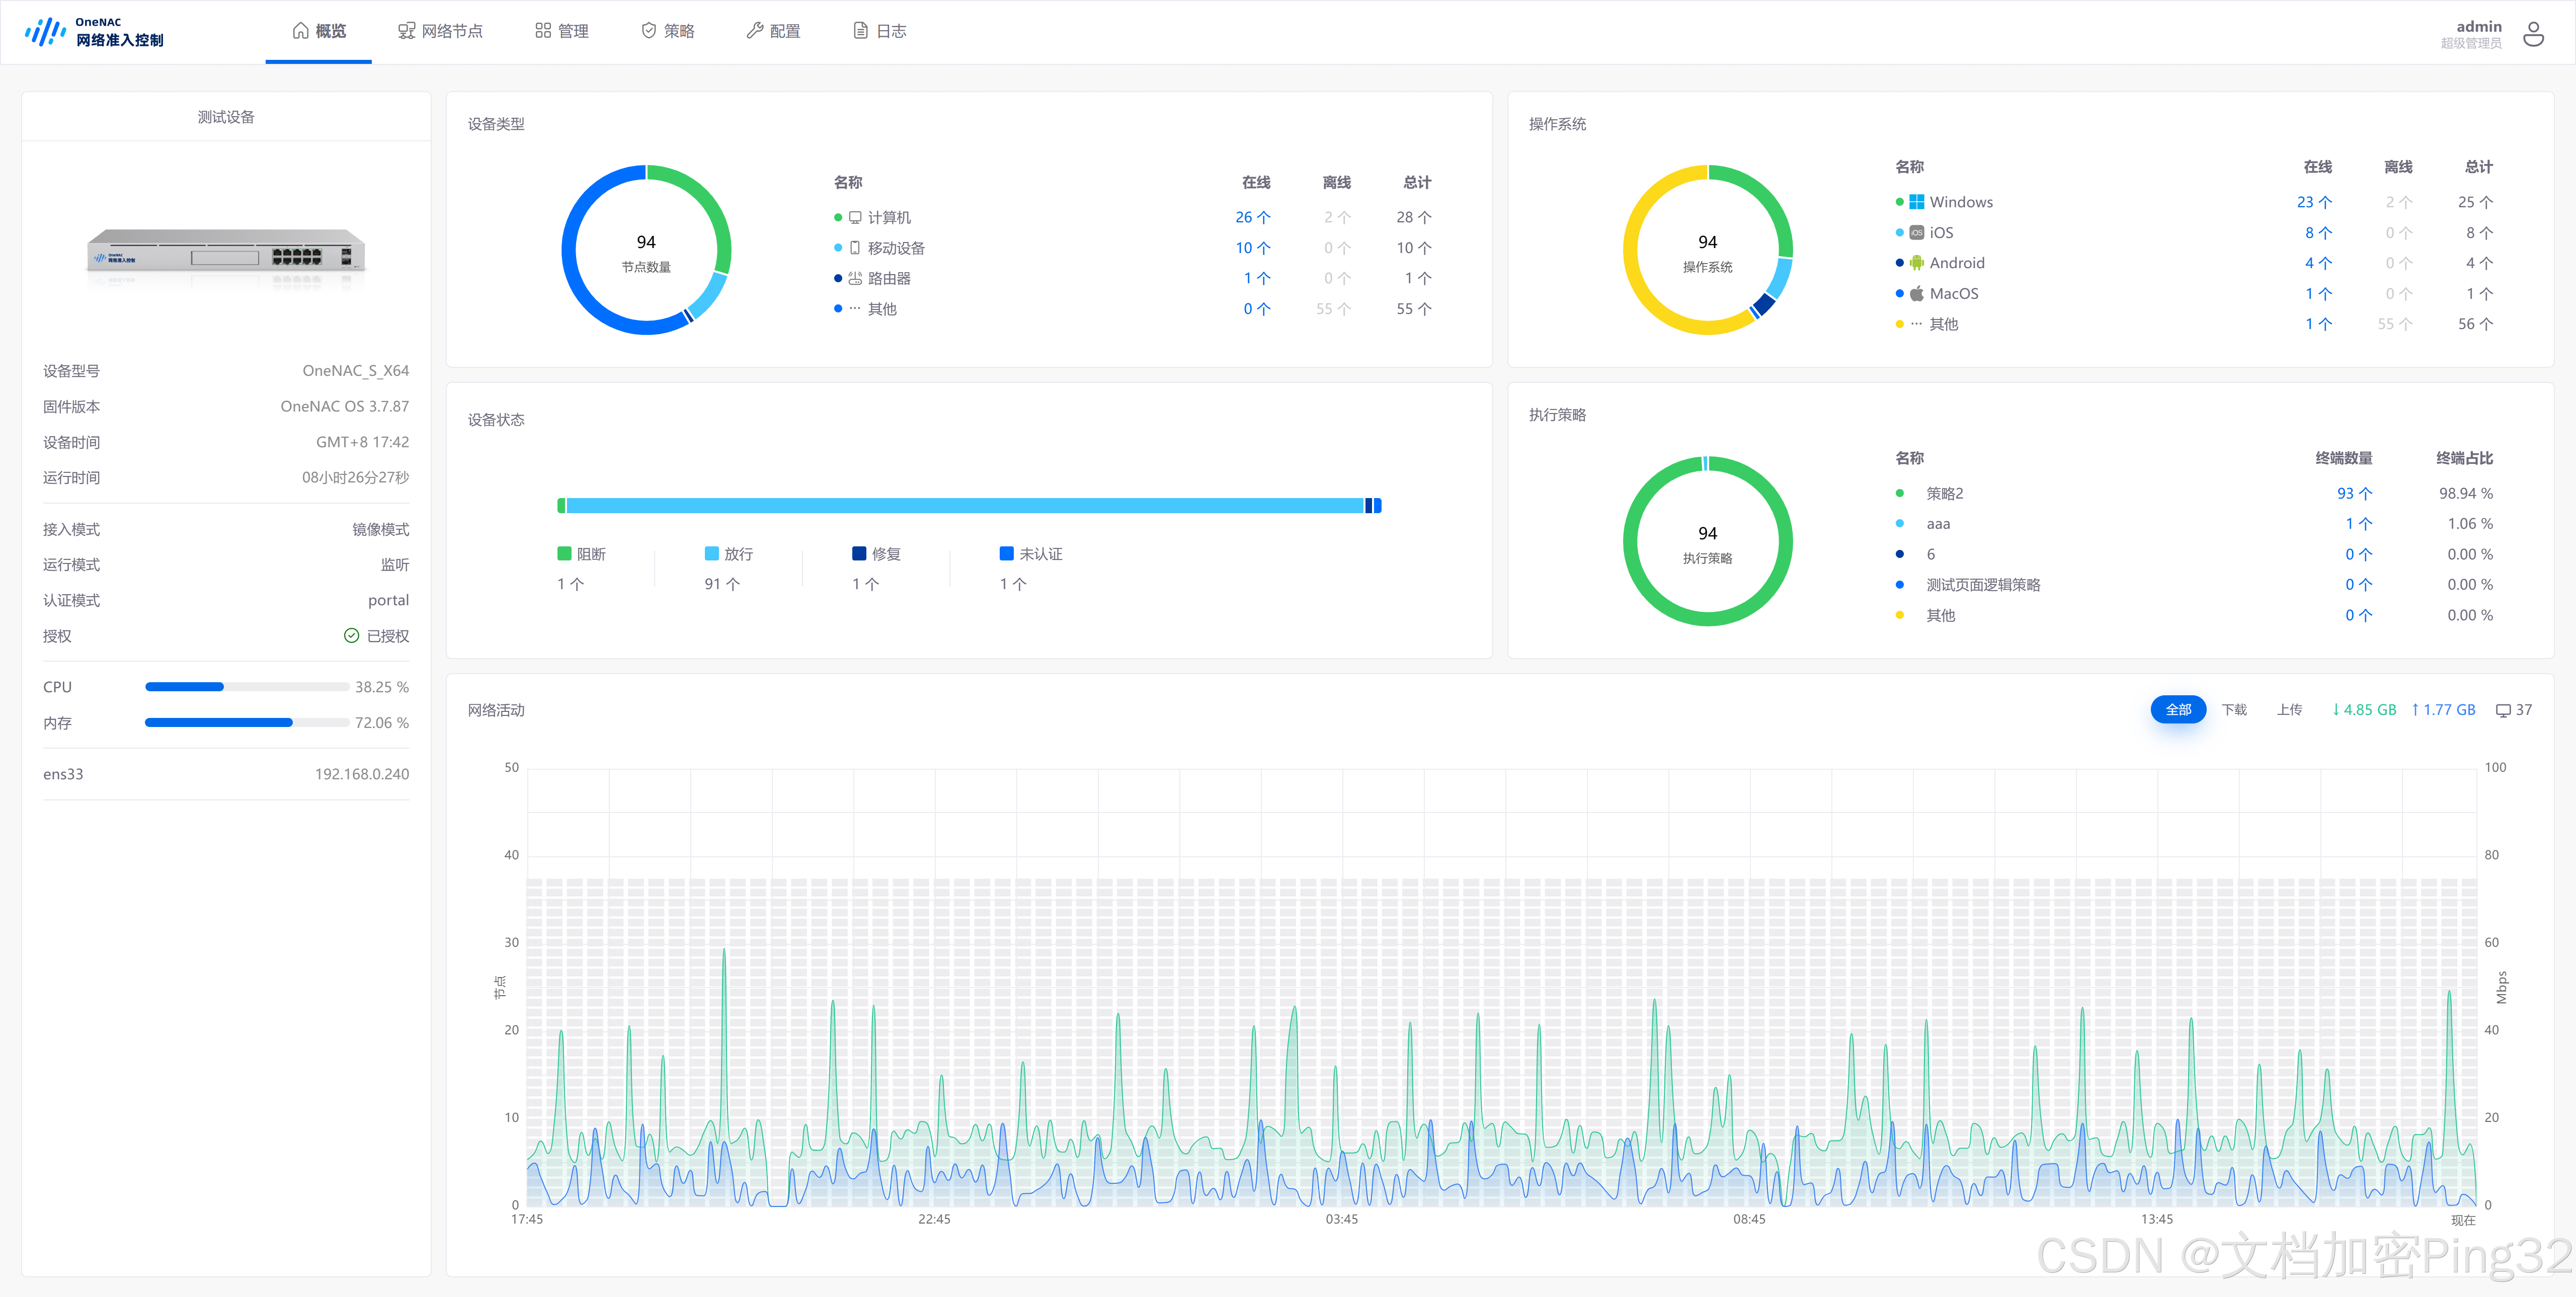This screenshot has width=2576, height=1297.
Task: Click the Windows OS icon in list
Action: (x=1916, y=202)
